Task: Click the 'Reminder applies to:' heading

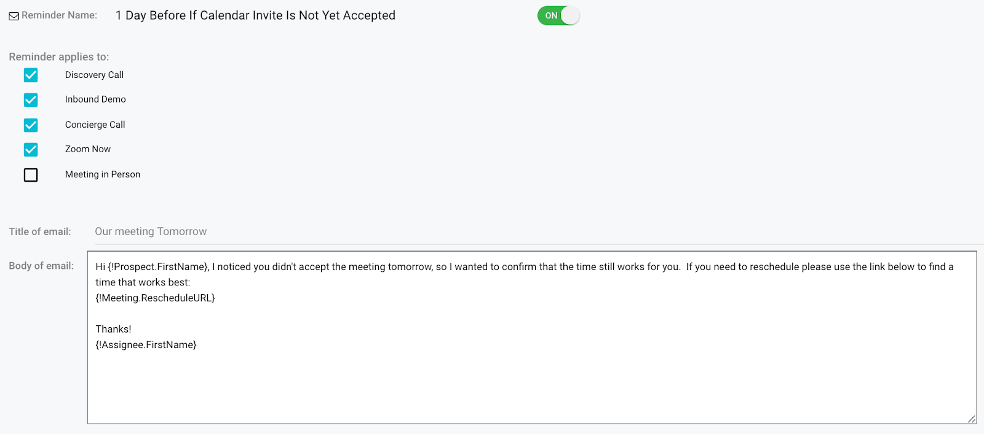Action: pyautogui.click(x=59, y=56)
